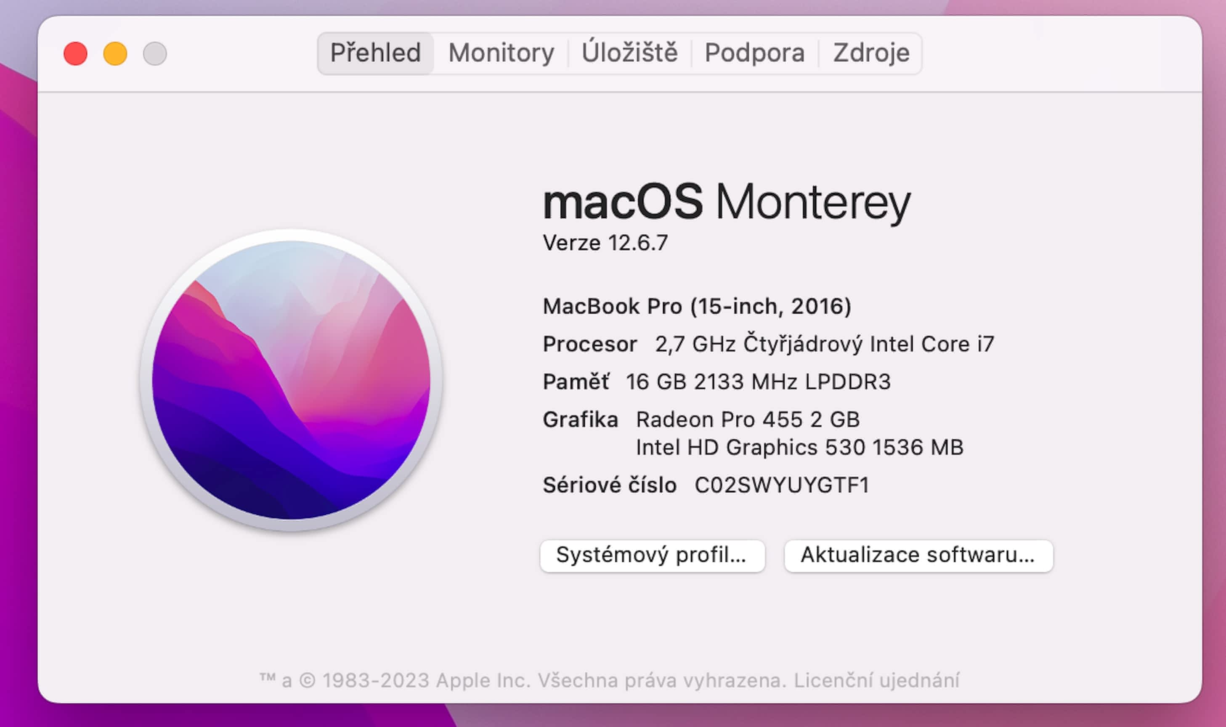This screenshot has height=727, width=1226.
Task: Open Systémový profil report
Action: [x=652, y=555]
